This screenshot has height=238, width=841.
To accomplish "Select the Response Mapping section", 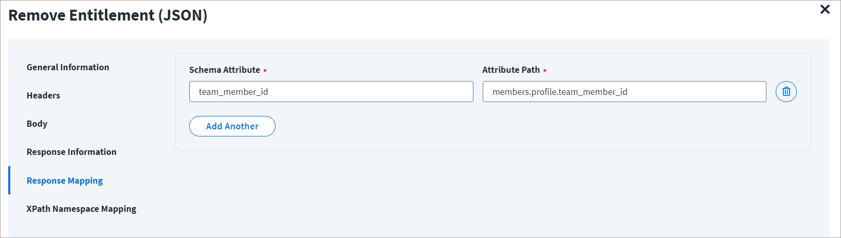I will coord(65,181).
